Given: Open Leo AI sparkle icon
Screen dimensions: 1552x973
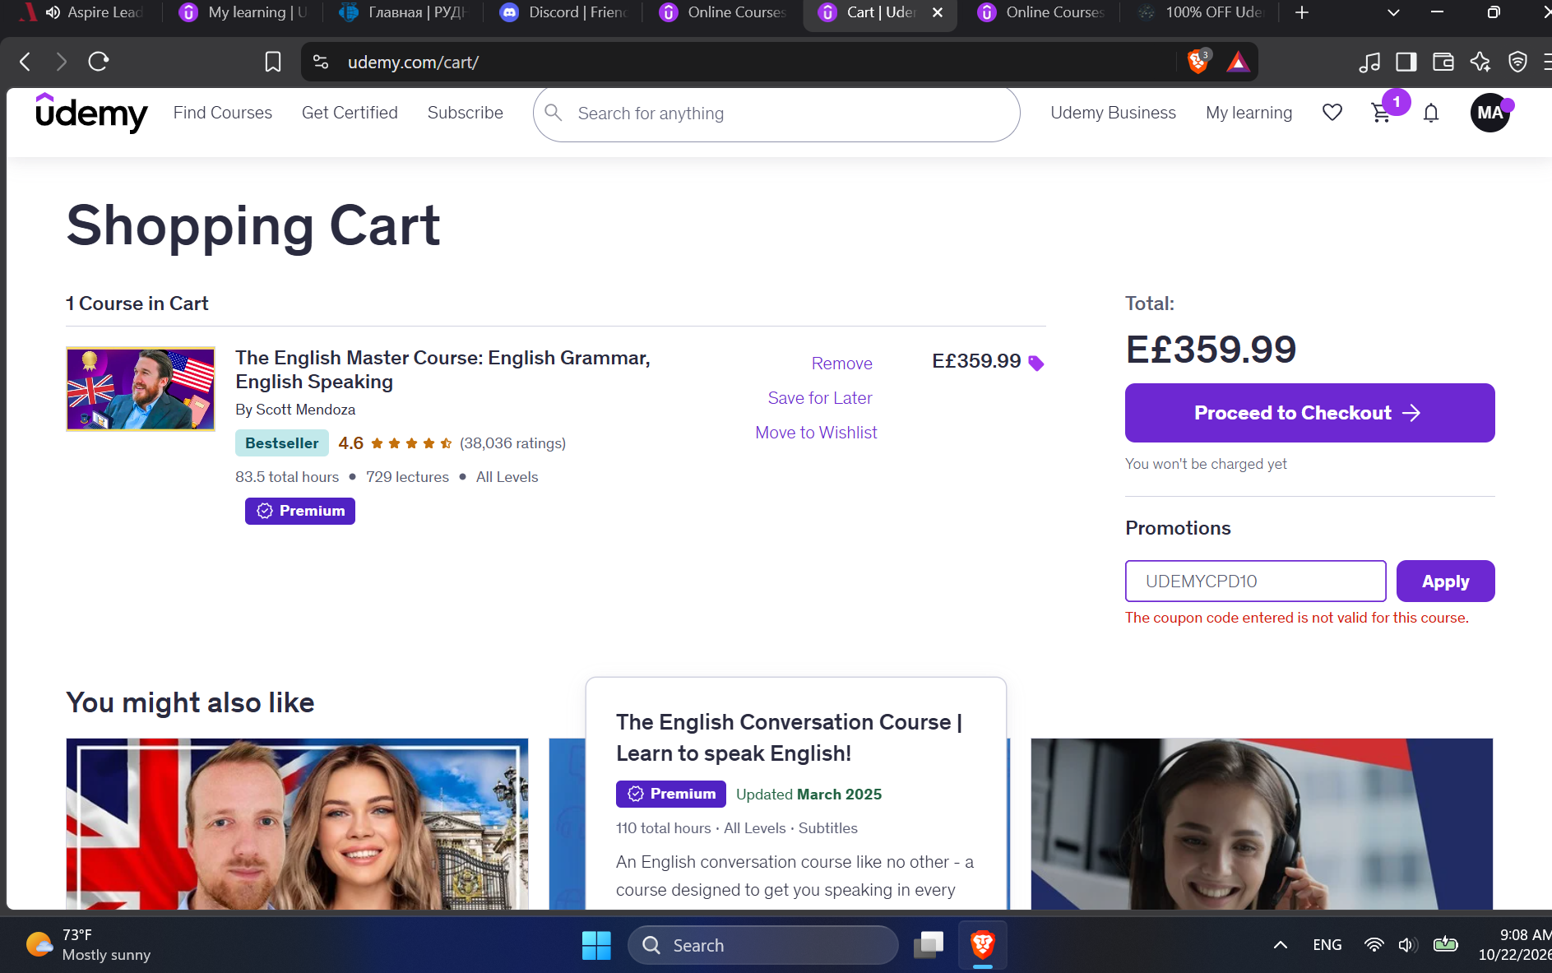Looking at the screenshot, I should point(1480,62).
